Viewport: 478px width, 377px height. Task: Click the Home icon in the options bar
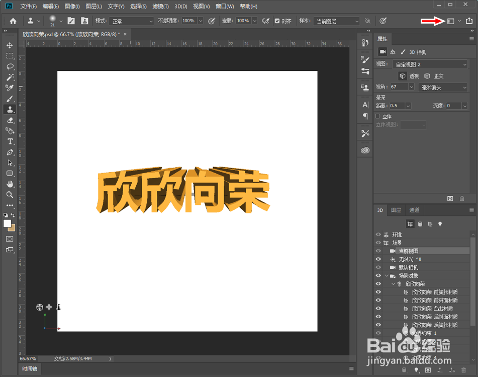point(12,21)
